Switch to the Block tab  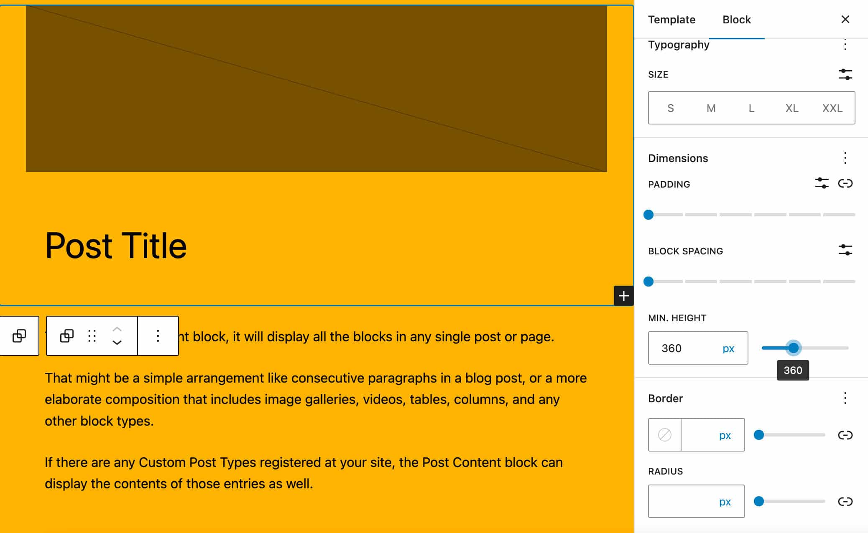pos(737,19)
